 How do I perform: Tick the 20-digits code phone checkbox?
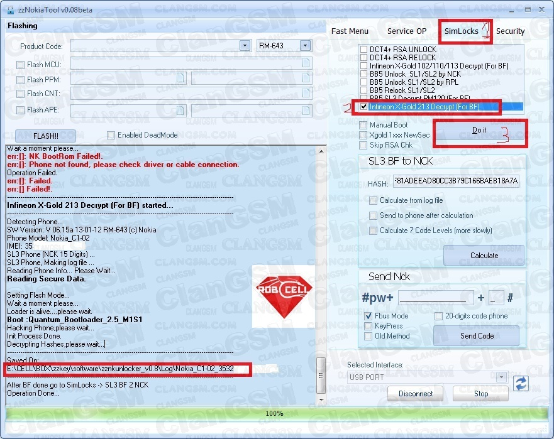click(x=438, y=316)
